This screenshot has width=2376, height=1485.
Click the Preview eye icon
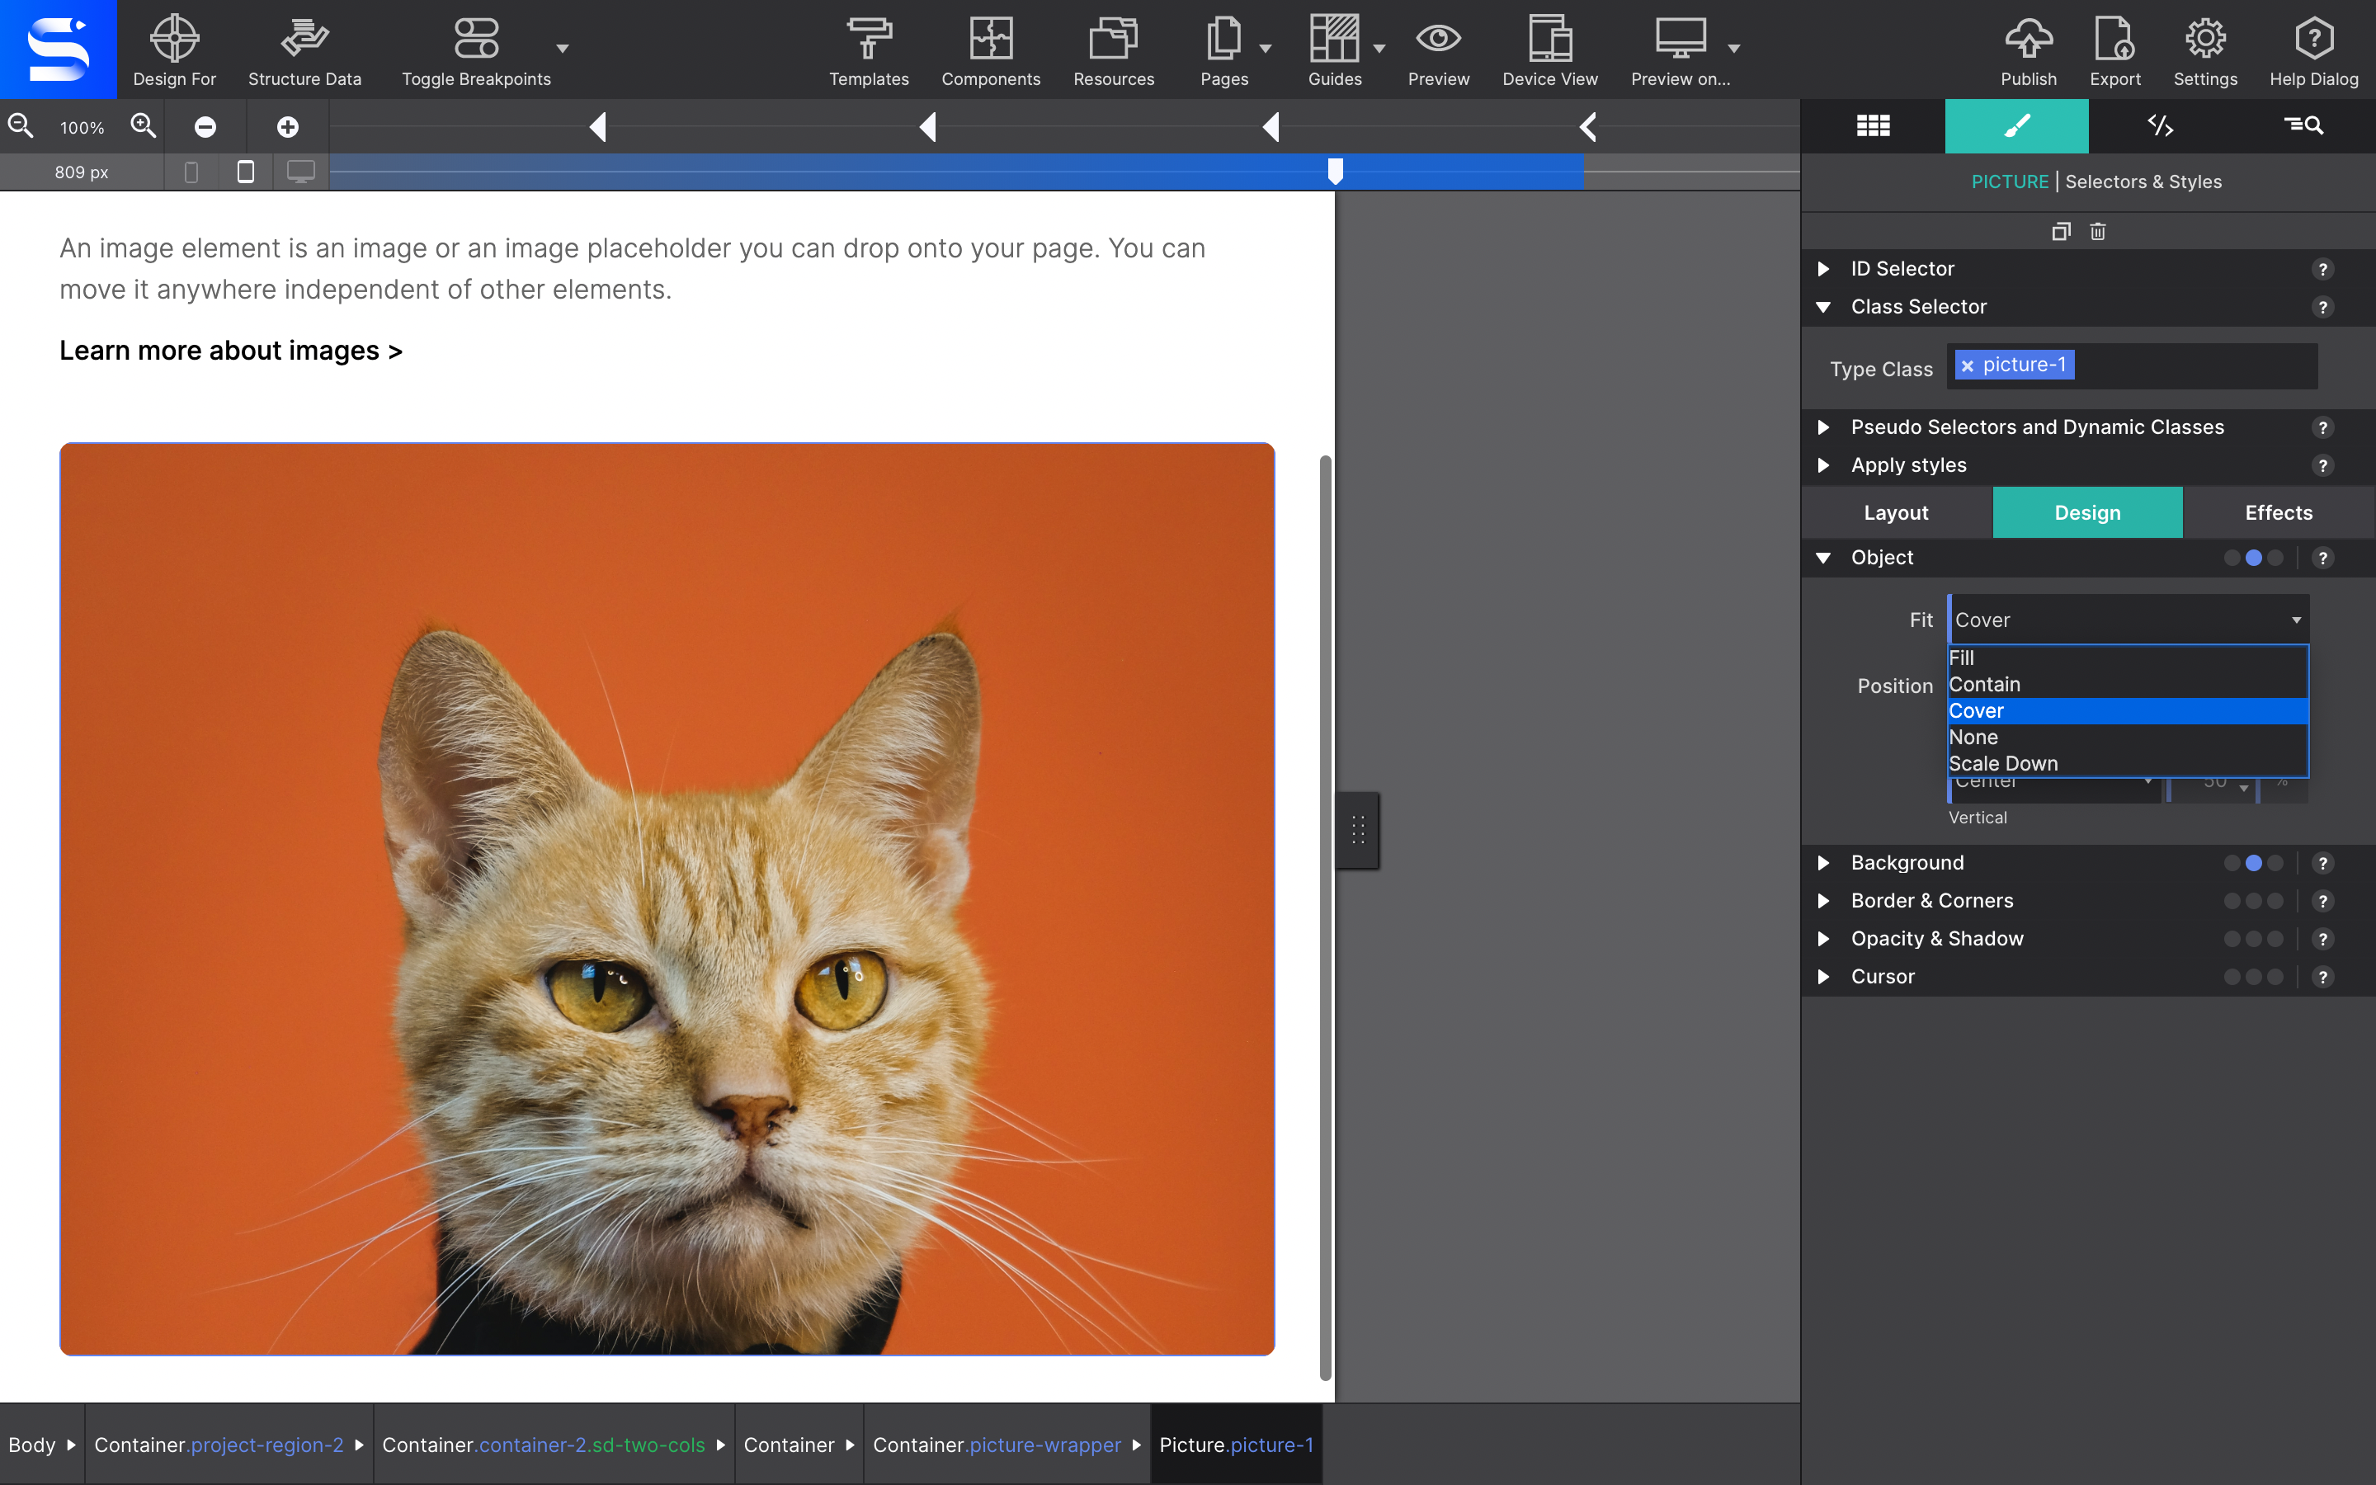pyautogui.click(x=1438, y=40)
